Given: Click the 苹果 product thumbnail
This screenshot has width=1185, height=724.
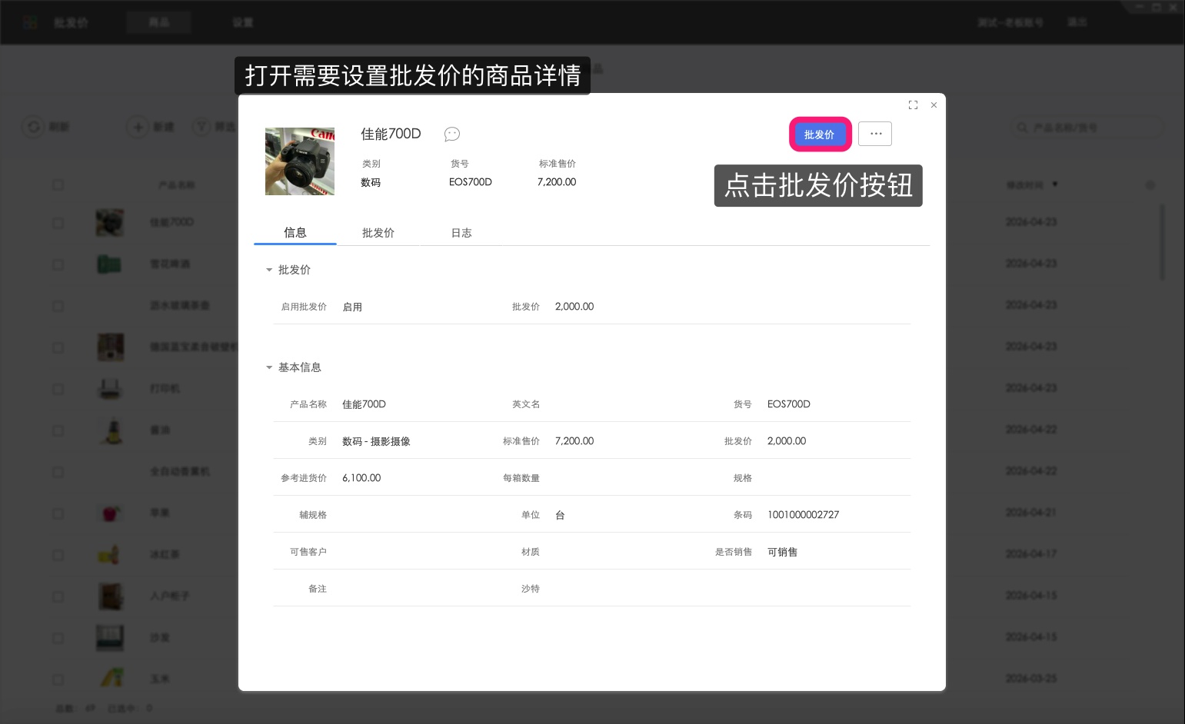Looking at the screenshot, I should (110, 513).
